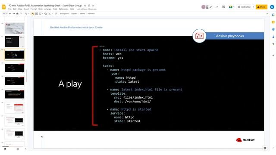
Task: Open the Slide menu
Action: 41,9
